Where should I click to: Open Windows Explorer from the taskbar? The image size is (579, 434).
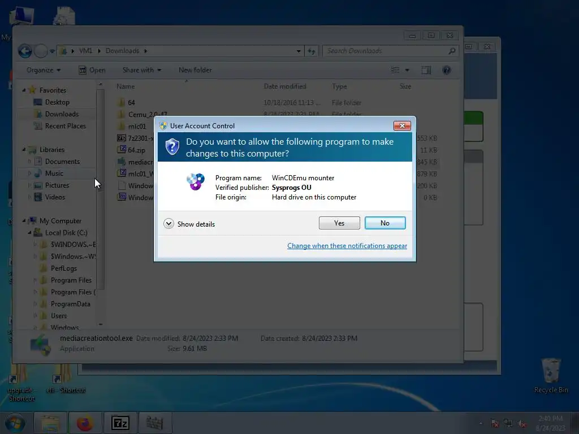point(50,423)
